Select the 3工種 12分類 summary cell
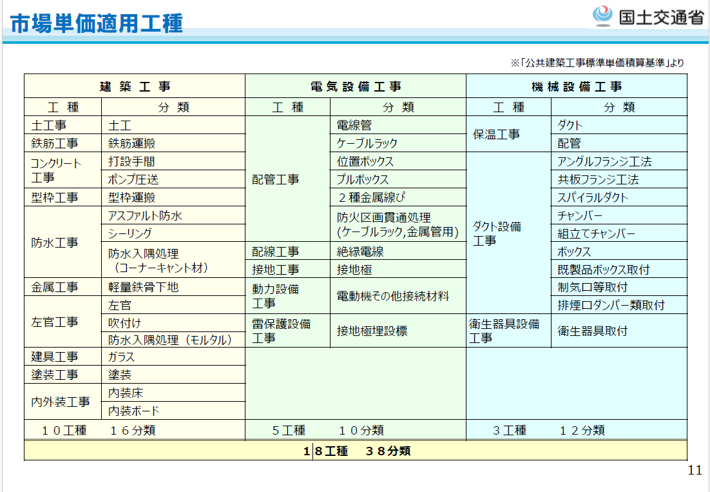The image size is (710, 492). click(577, 430)
